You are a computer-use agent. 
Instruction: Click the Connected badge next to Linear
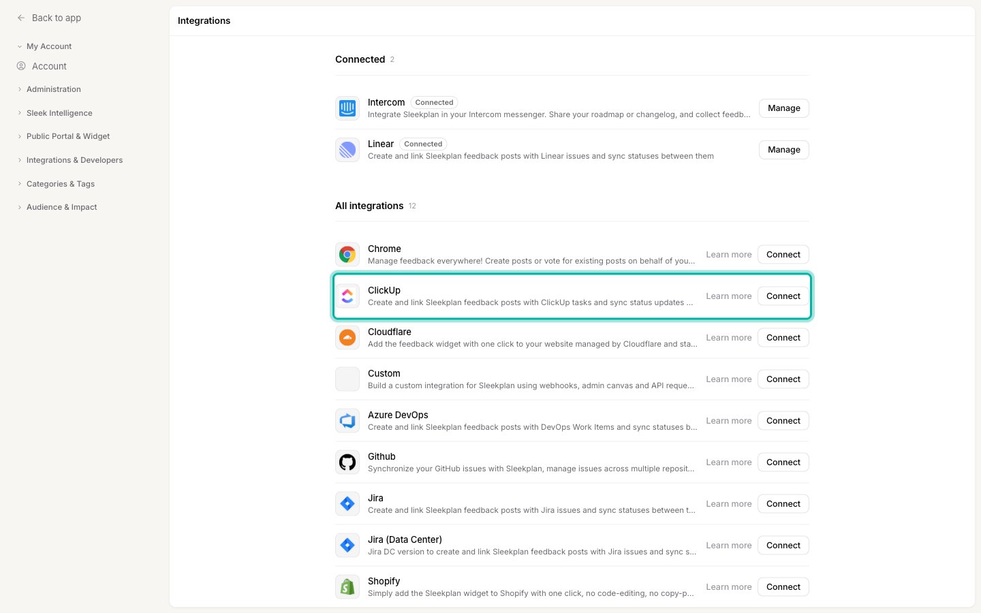(x=423, y=144)
